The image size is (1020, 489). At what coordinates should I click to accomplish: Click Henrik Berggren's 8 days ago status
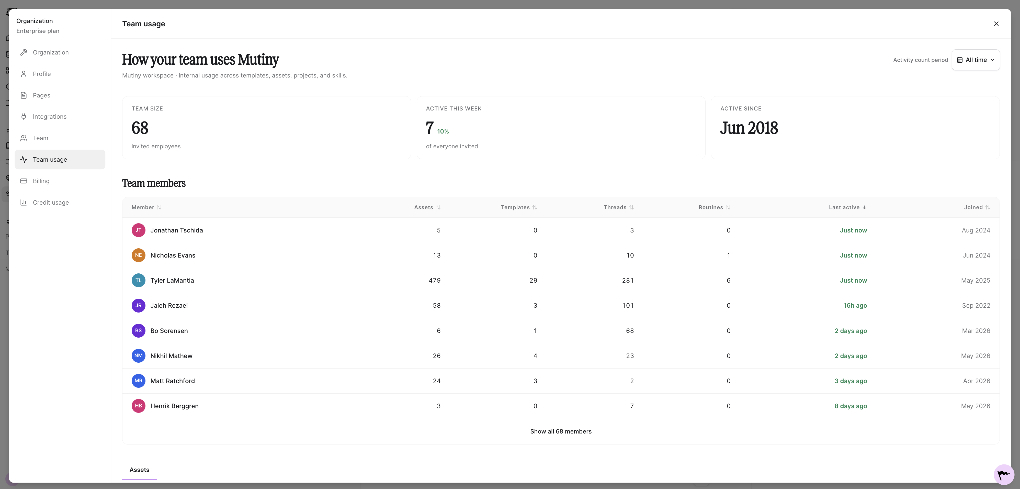coord(851,406)
